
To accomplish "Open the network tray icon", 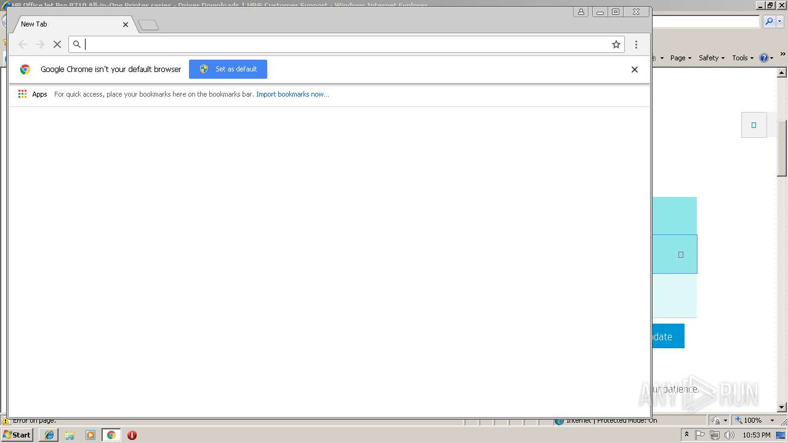I will click(714, 434).
